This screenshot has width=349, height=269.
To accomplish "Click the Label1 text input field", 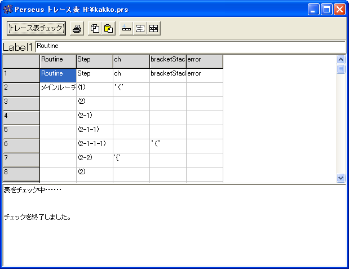I will (x=190, y=46).
